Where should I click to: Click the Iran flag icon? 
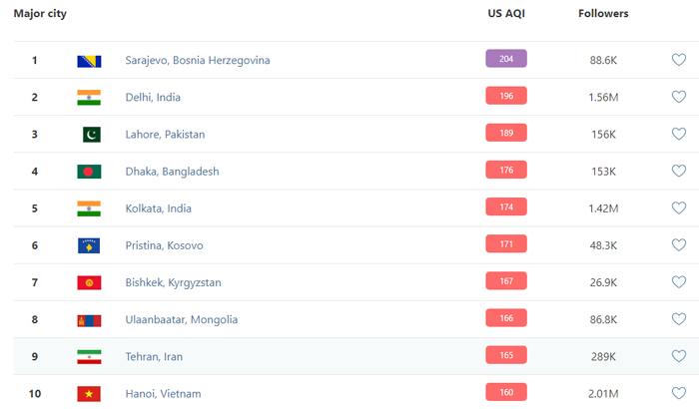click(89, 356)
